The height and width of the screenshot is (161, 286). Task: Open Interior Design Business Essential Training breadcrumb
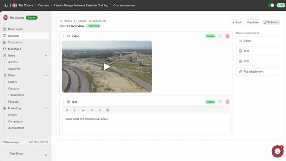click(x=81, y=5)
